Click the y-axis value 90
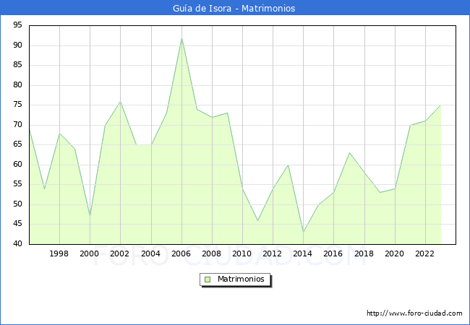The width and height of the screenshot is (470, 325). pyautogui.click(x=17, y=45)
